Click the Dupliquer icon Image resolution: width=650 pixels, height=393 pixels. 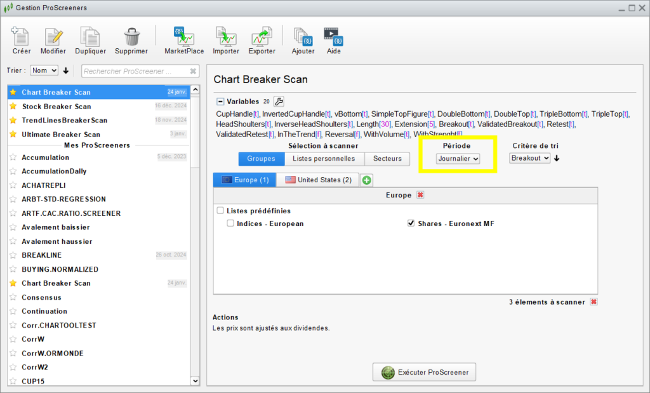pyautogui.click(x=90, y=36)
